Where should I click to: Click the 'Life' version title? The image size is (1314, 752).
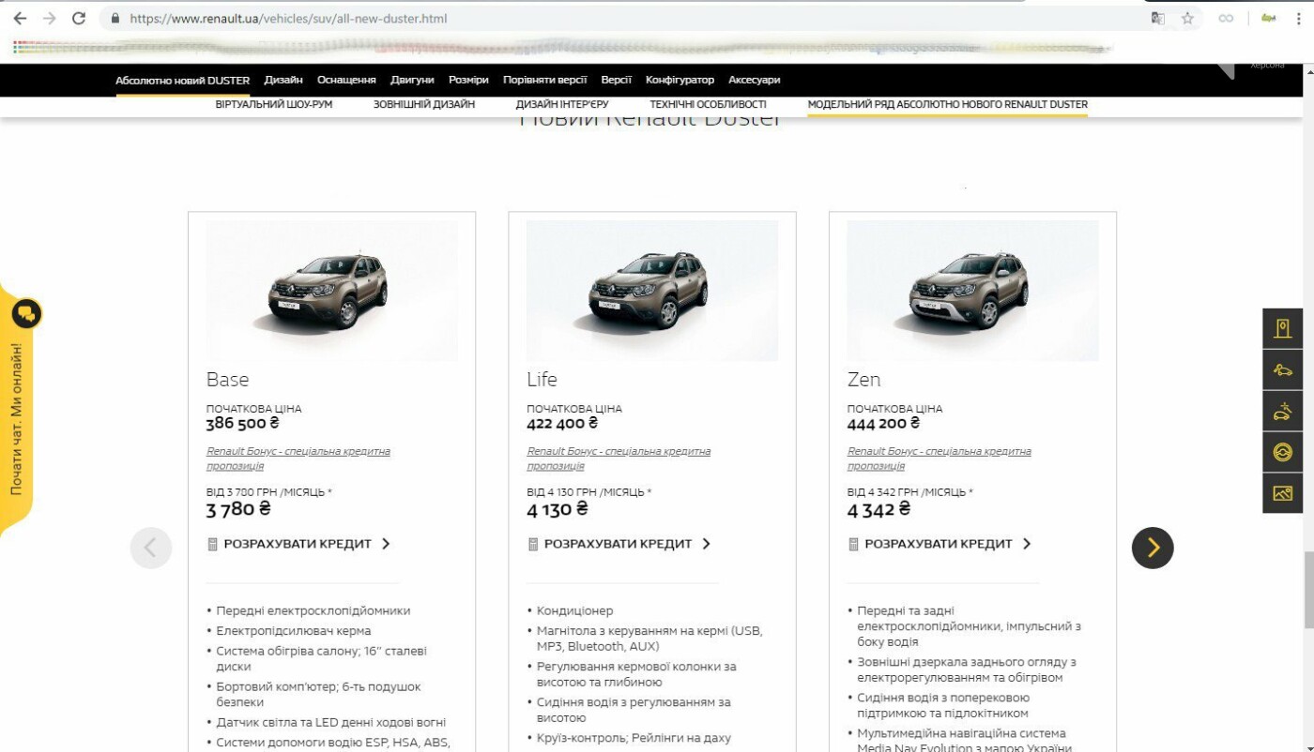point(542,380)
